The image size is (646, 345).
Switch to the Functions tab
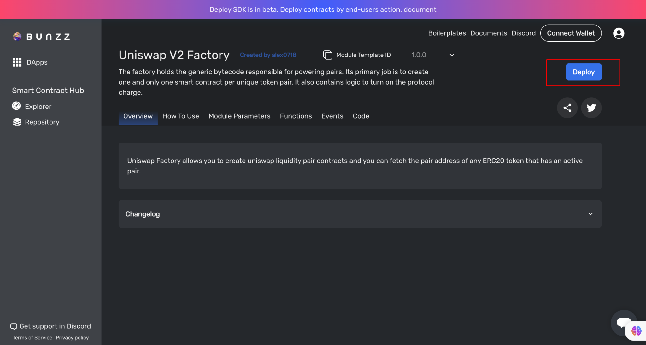pyautogui.click(x=296, y=116)
